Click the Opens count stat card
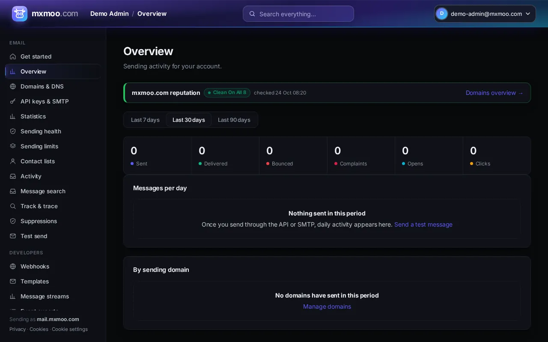This screenshot has width=548, height=342. 429,155
